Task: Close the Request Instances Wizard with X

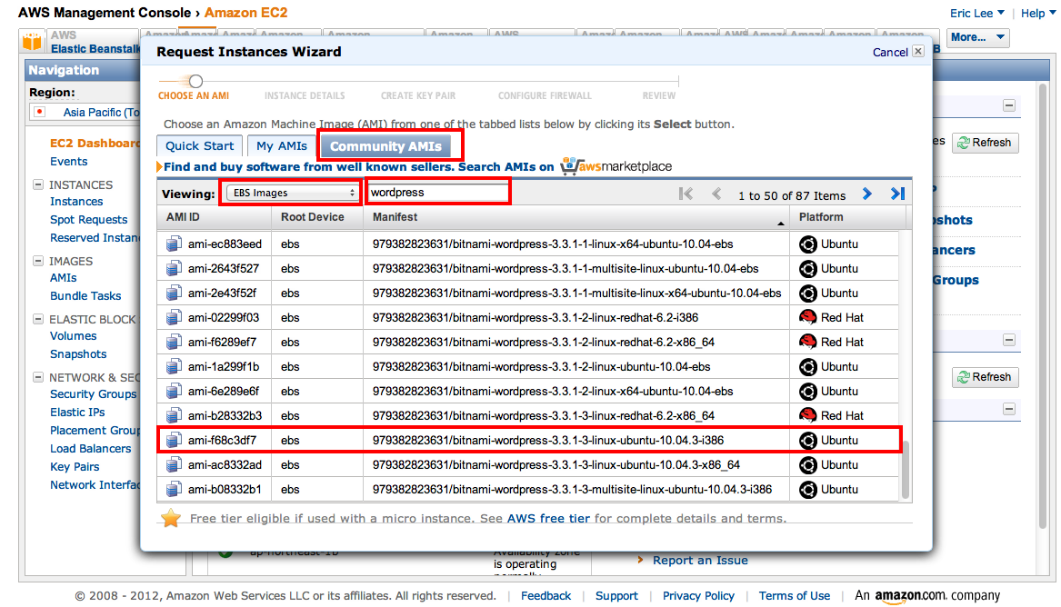Action: (x=918, y=51)
